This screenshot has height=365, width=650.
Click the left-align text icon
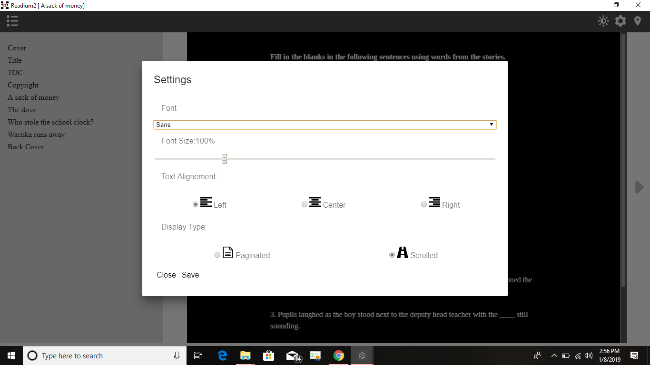click(206, 202)
